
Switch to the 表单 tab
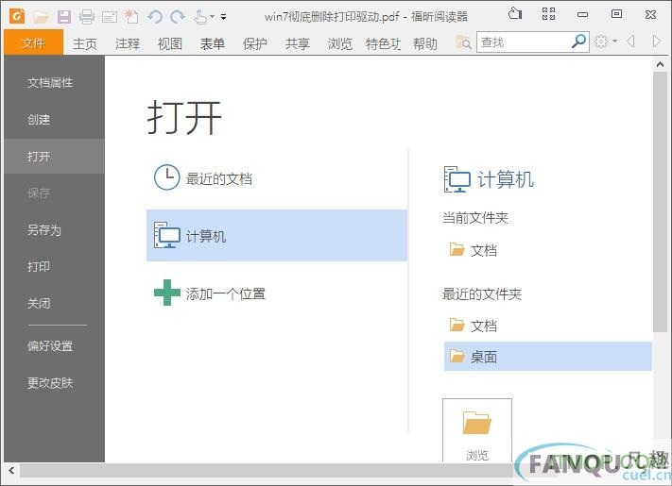click(212, 43)
